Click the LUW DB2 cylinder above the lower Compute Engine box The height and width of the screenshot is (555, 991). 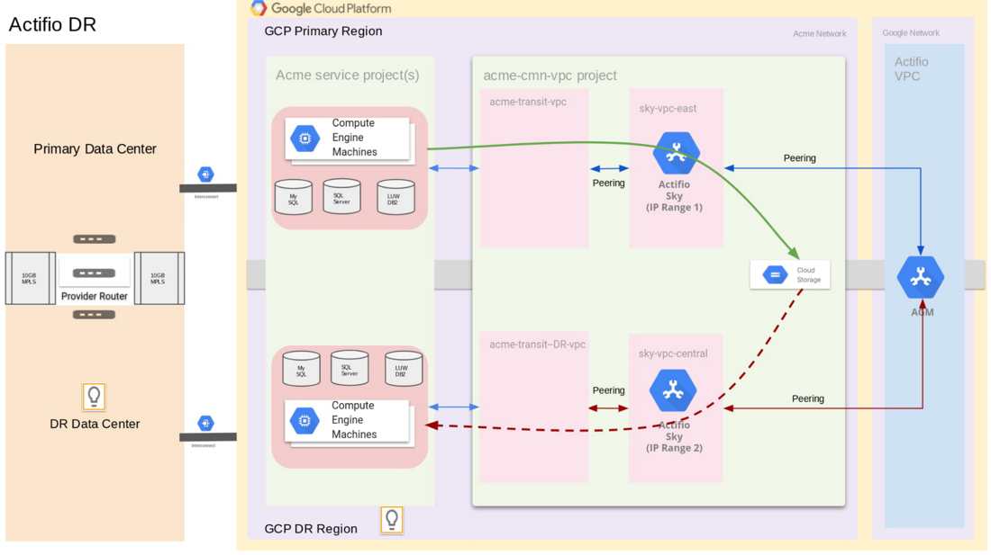[404, 369]
